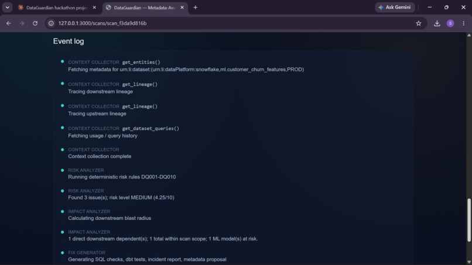Screen dimensions: 472x265
Task: Open the Chrome three-dot menu
Action: point(464,23)
